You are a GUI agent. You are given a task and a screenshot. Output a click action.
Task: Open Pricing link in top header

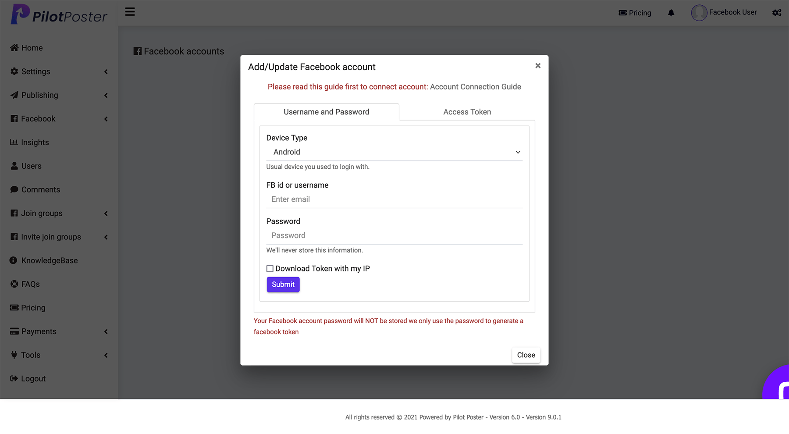pos(635,13)
